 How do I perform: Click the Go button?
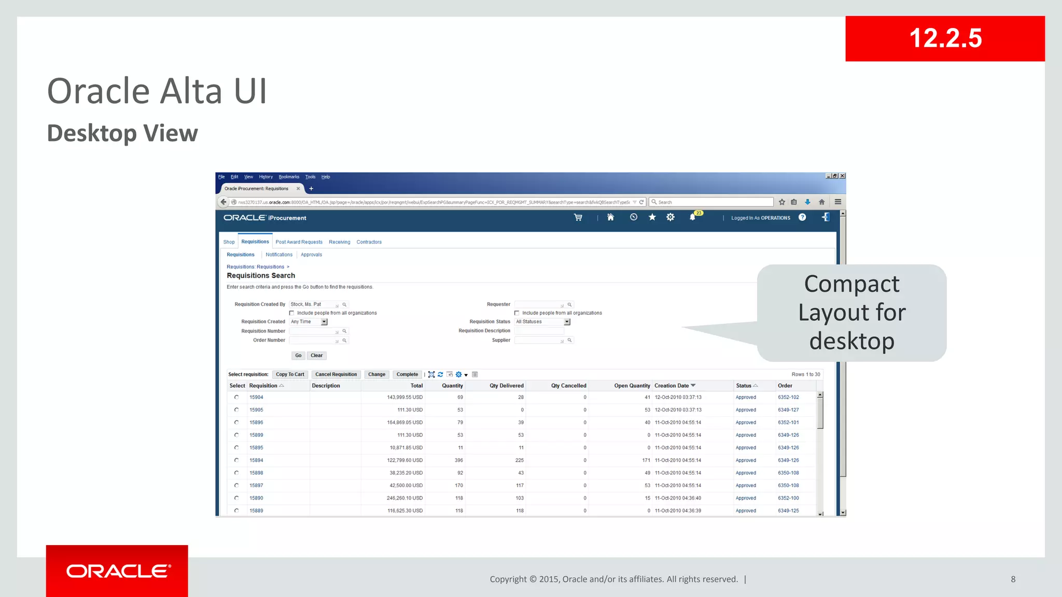point(298,356)
